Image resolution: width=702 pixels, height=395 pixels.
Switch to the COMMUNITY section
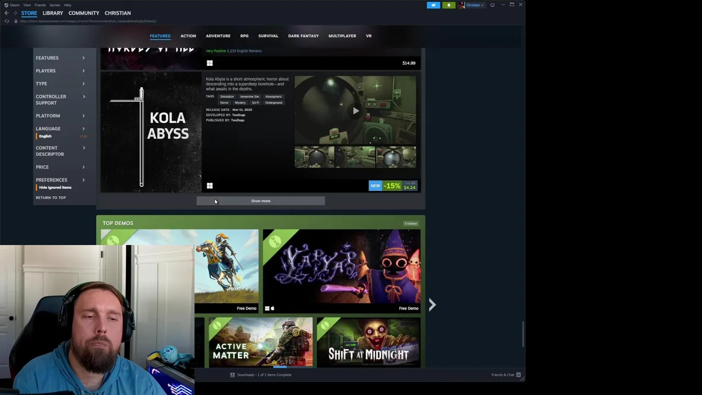click(x=84, y=13)
